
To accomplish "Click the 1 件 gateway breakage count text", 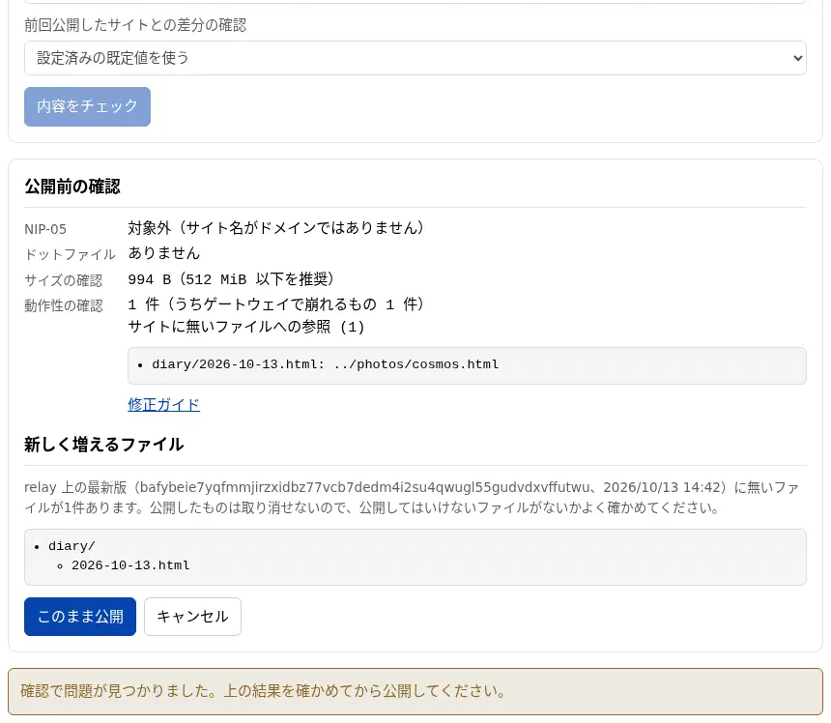I will 275,304.
